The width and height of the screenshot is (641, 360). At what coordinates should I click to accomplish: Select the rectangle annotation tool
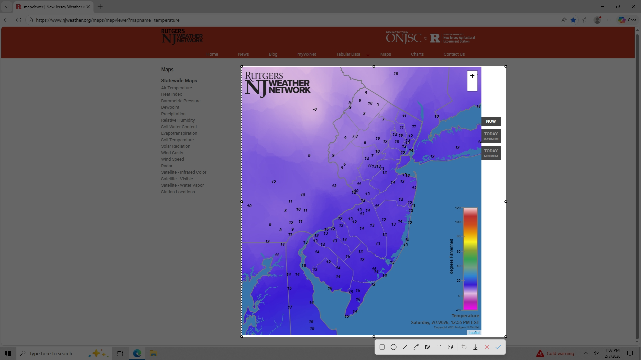[382, 347]
